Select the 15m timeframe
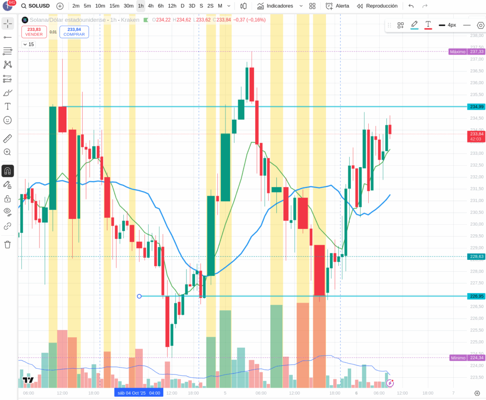This screenshot has width=486, height=400. tap(114, 6)
